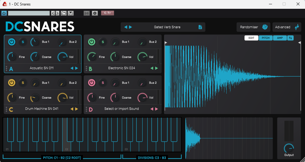Solo layer D with S button
This screenshot has width=305, height=162.
(103, 83)
